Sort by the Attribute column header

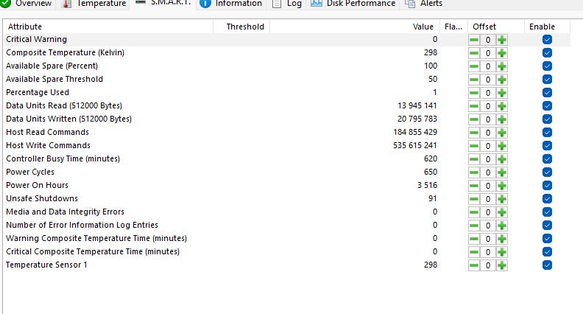108,27
